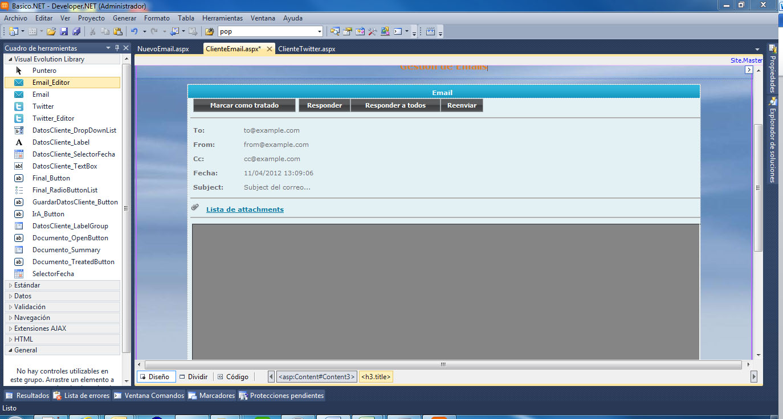
Task: Click the Copy toolbar icon
Action: point(105,32)
